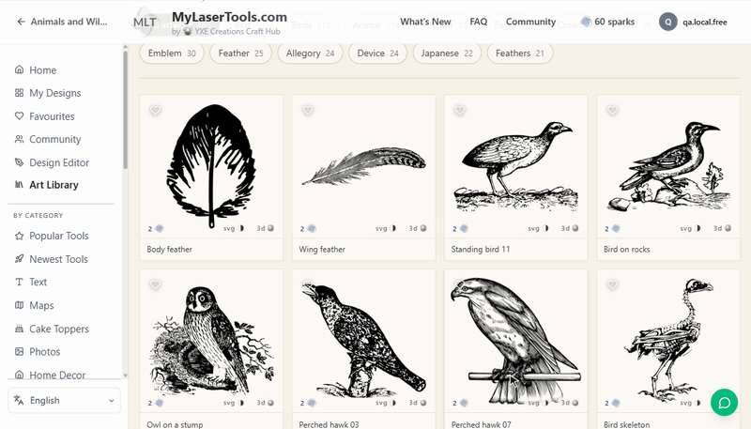Click the back arrow beside Animals and Wil...
The image size is (751, 429).
coord(21,22)
